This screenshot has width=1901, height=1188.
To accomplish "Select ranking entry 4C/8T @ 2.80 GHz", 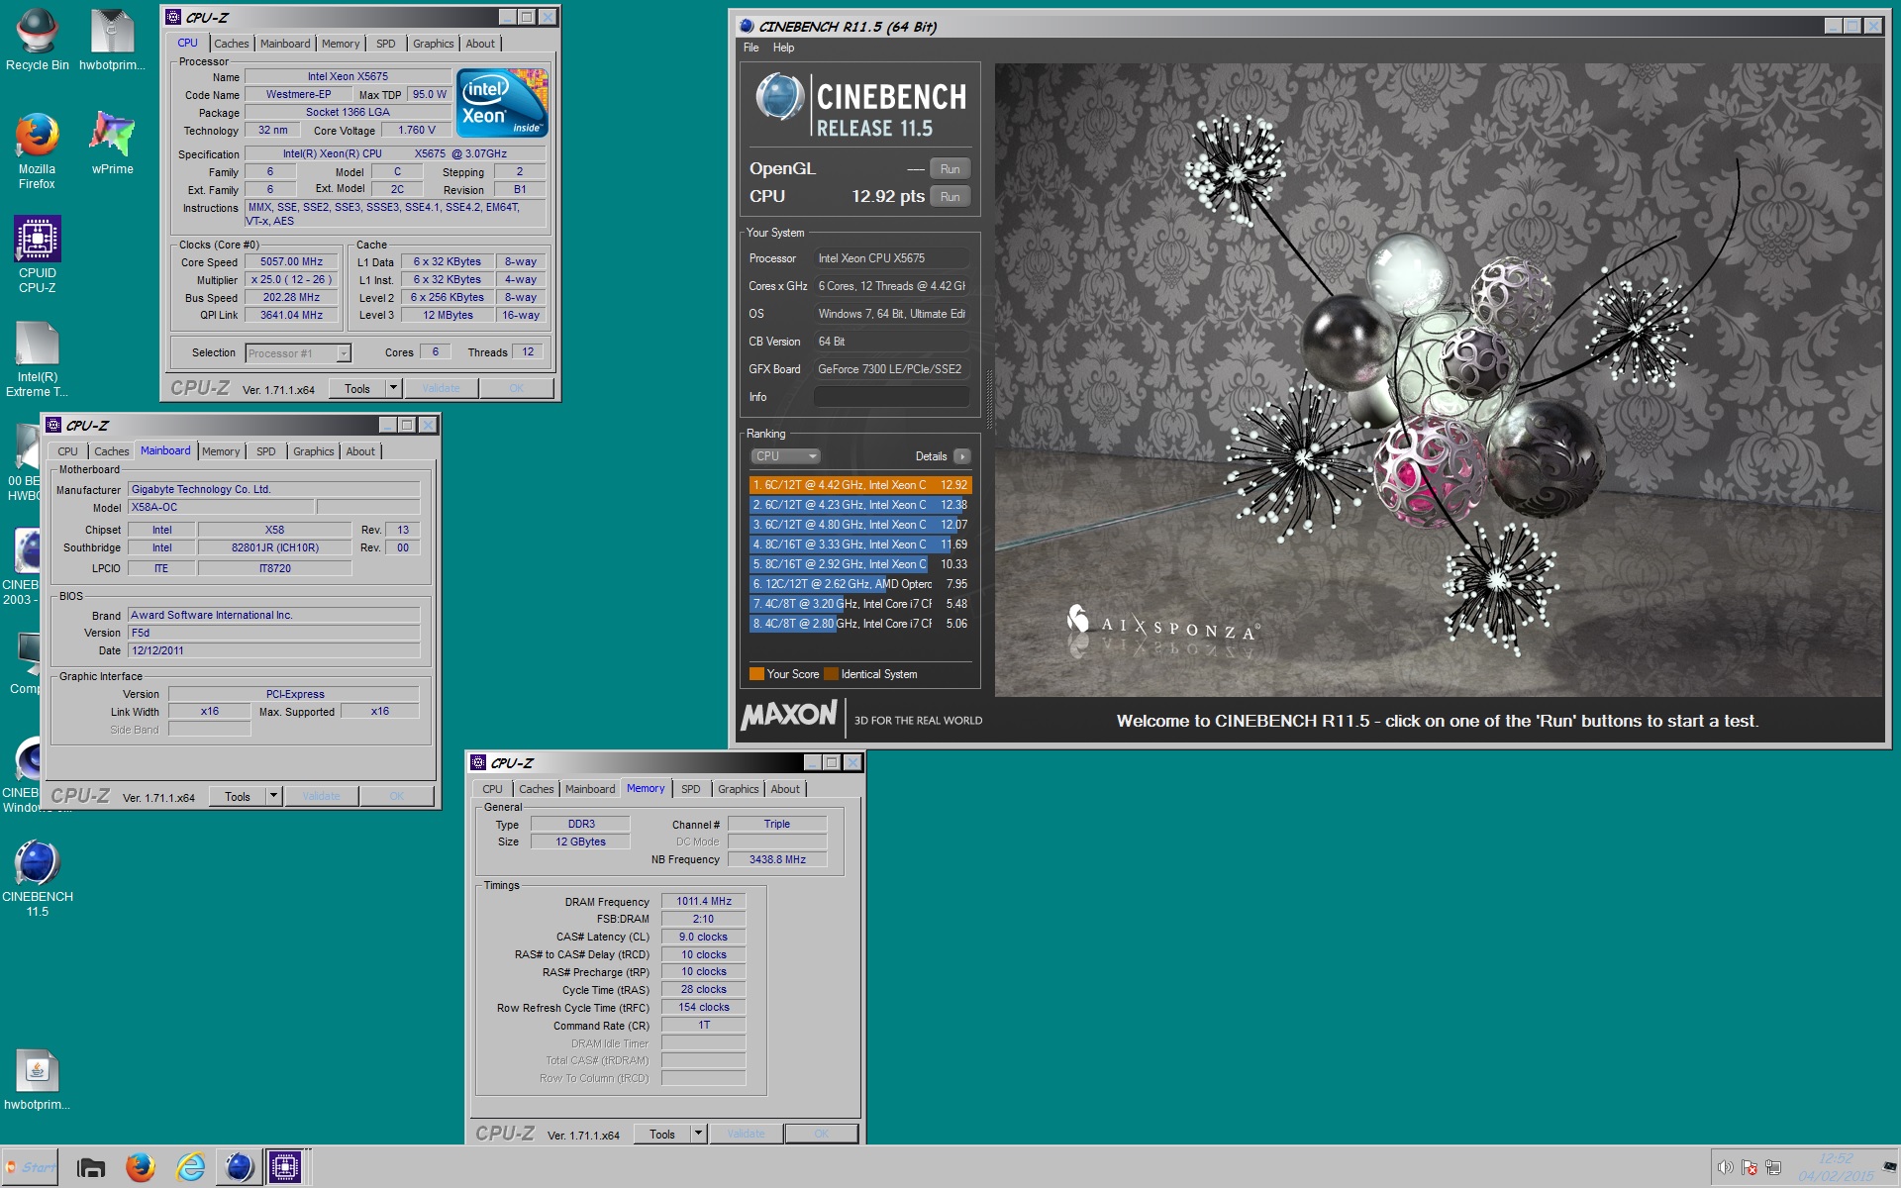I will click(x=860, y=624).
